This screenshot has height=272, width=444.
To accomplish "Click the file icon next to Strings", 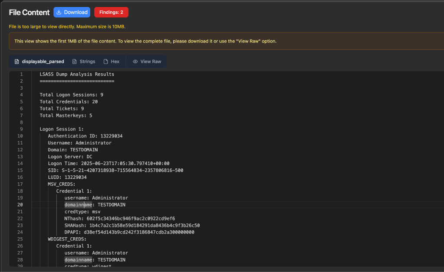I will (75, 62).
